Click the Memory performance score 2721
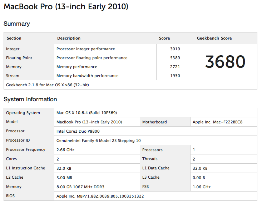Viewport: 262px width, 204px height. (175, 67)
